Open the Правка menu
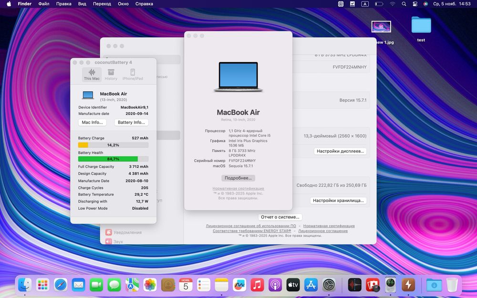 tap(63, 4)
